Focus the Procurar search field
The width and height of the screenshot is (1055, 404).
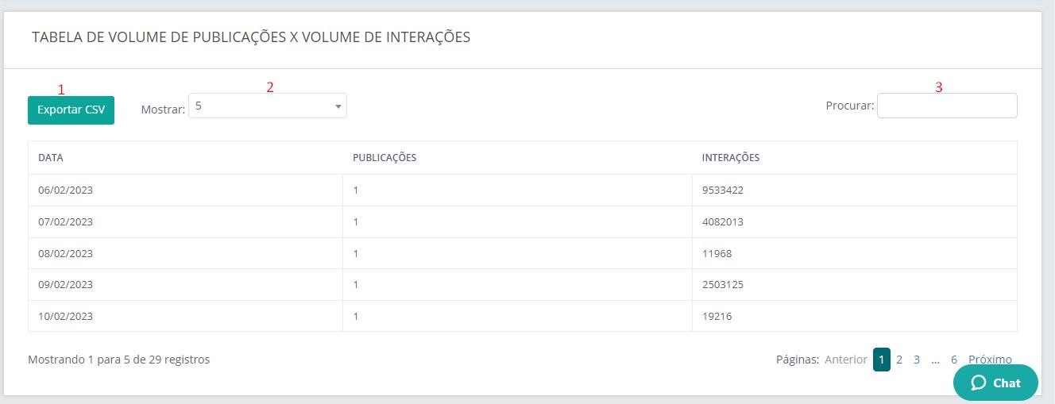pos(946,106)
